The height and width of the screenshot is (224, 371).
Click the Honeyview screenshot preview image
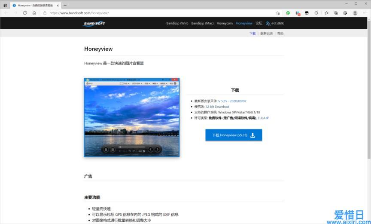pyautogui.click(x=131, y=117)
